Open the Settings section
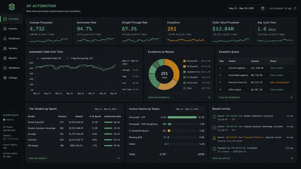This screenshot has height=169, width=301. coord(11,78)
